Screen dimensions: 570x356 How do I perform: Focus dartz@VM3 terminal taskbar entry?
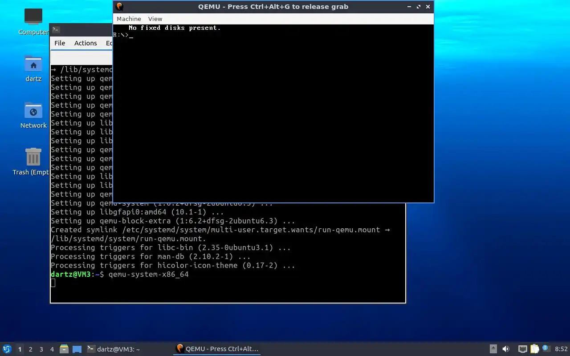(x=113, y=349)
